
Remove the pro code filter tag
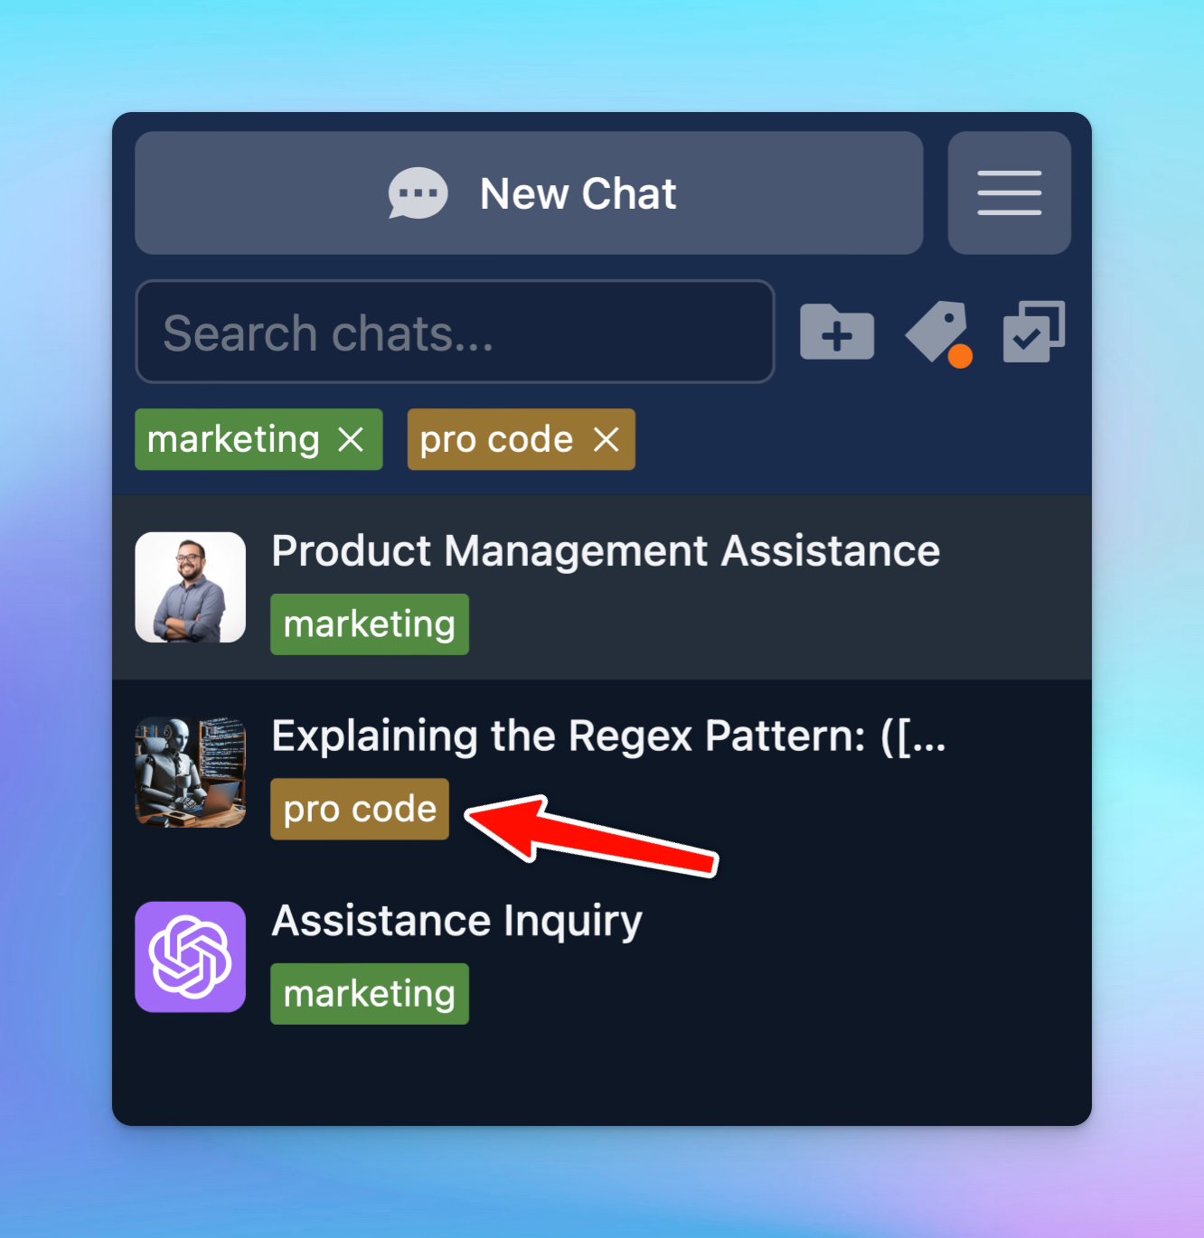click(607, 440)
